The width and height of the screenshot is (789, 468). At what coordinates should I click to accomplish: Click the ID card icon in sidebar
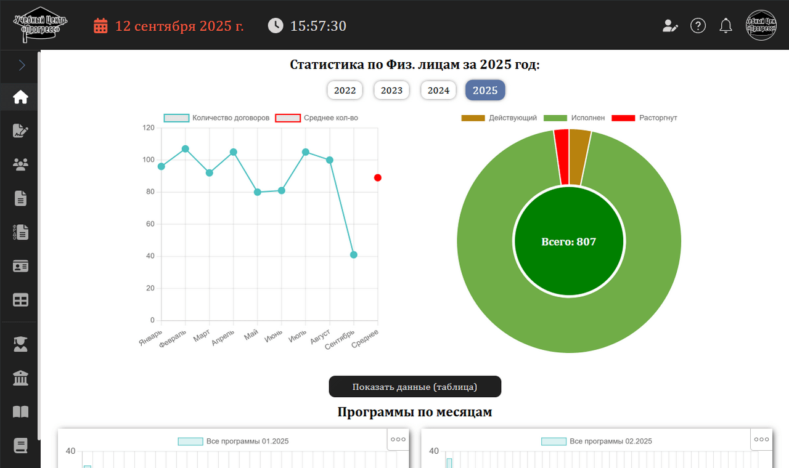[19, 265]
